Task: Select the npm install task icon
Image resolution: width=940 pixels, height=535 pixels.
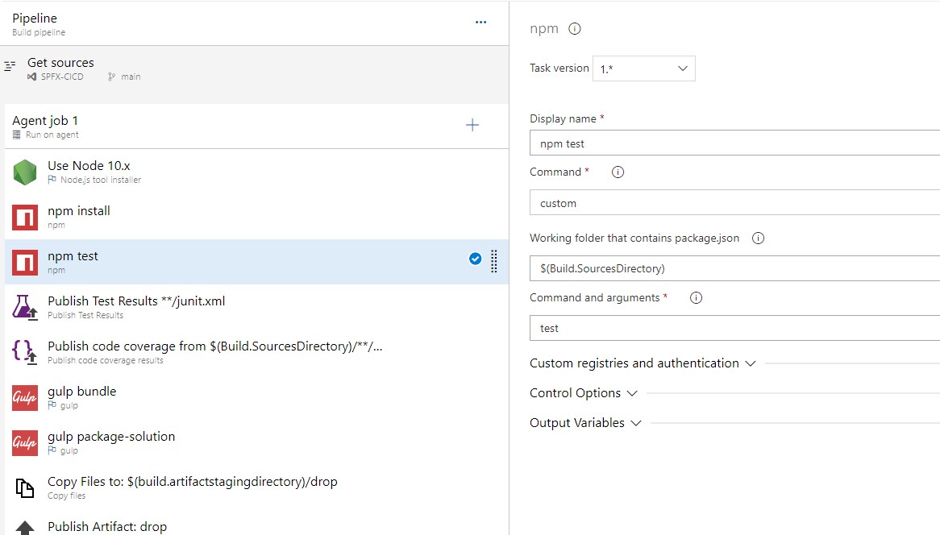Action: (x=25, y=218)
